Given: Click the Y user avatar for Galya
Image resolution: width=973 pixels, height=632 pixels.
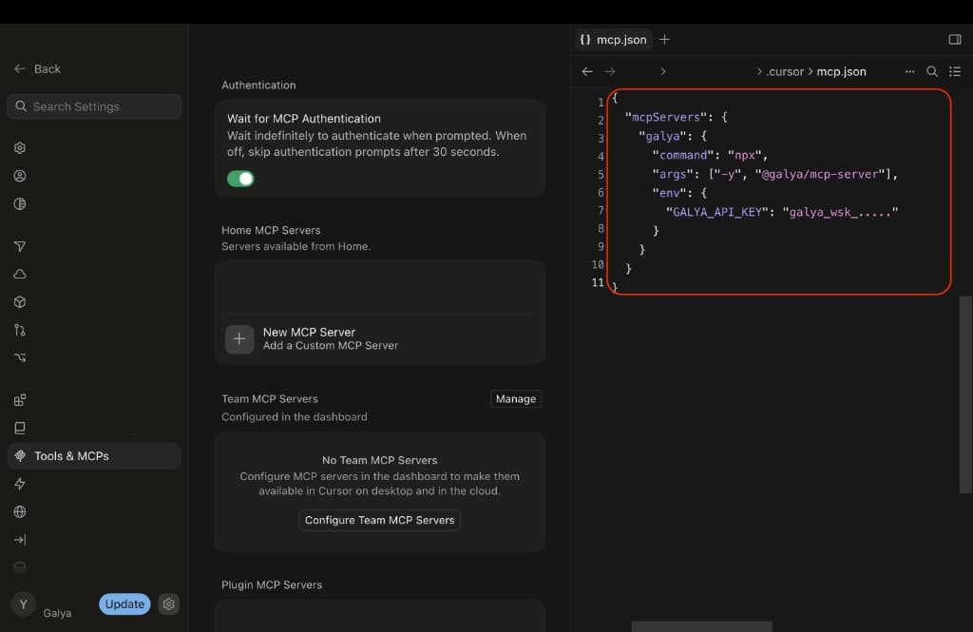Looking at the screenshot, I should 23,604.
